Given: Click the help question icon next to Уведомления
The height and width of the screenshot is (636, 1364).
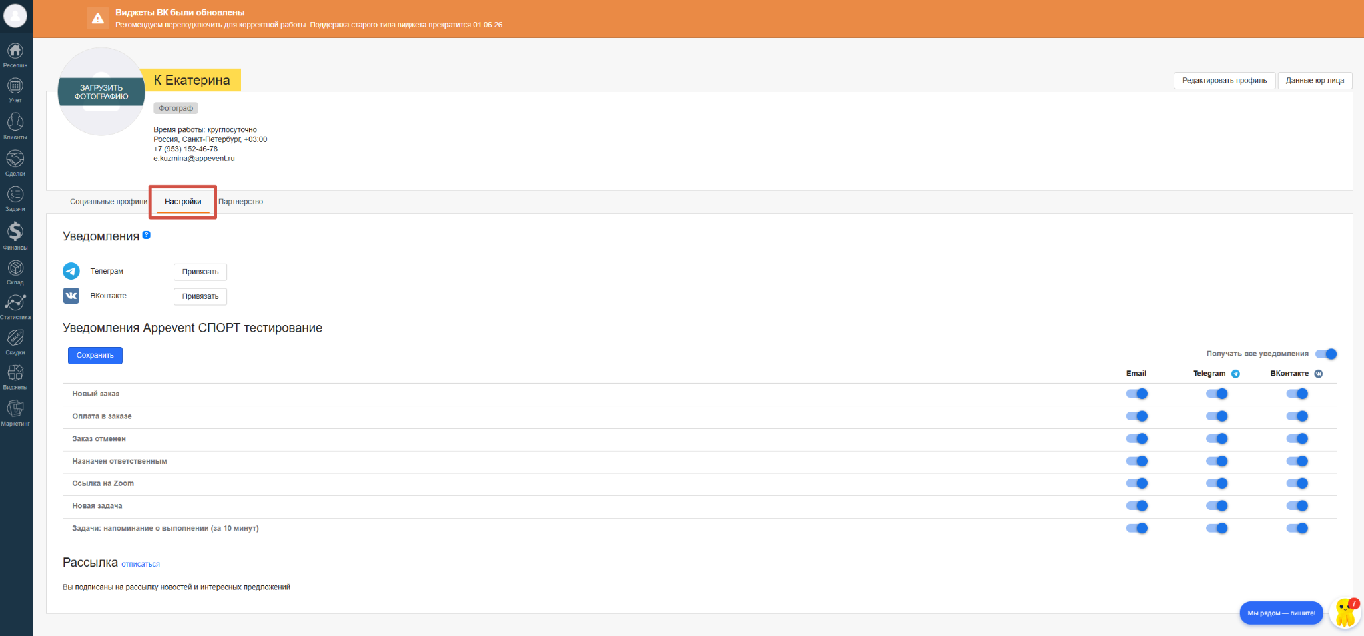Looking at the screenshot, I should 147,235.
